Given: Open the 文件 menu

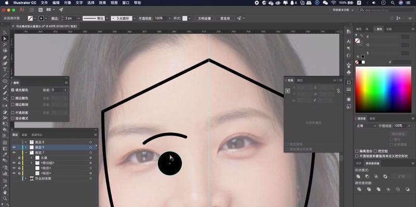Looking at the screenshot, I should (44, 3).
